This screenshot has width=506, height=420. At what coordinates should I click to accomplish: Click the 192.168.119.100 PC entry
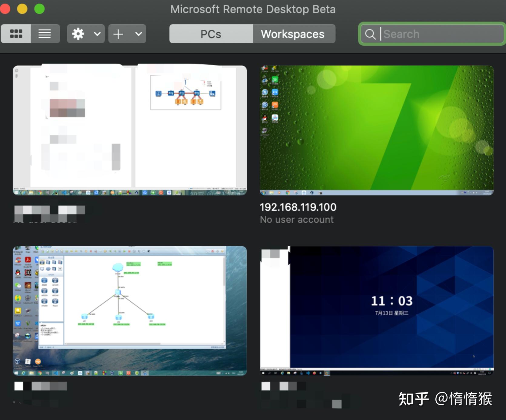click(x=298, y=207)
